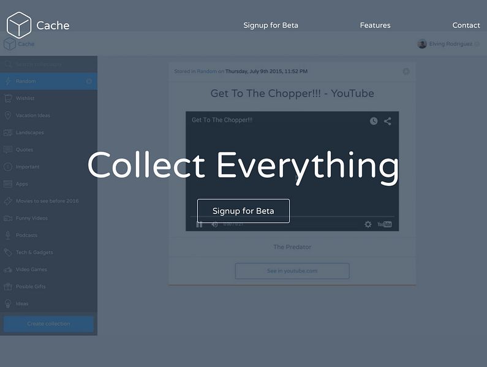Open Vacation Ideas collection
The width and height of the screenshot is (487, 367).
(48, 116)
